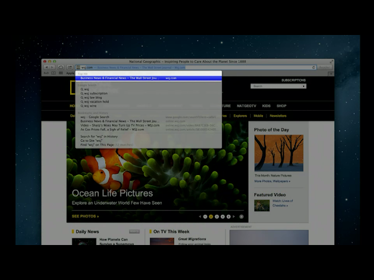Open "Video - Sharp's Woes" history item

point(148,125)
